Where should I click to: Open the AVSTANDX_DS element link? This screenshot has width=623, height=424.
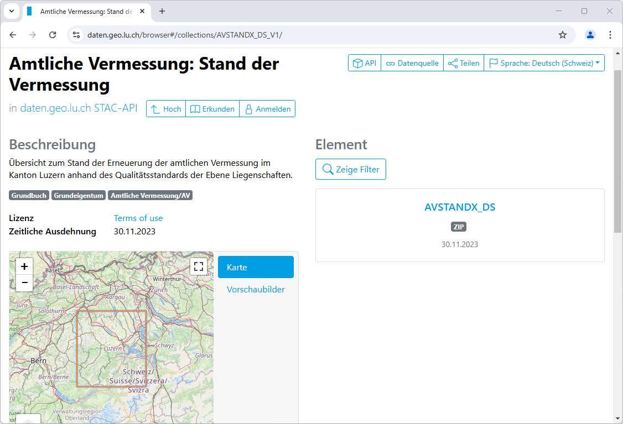tap(459, 207)
